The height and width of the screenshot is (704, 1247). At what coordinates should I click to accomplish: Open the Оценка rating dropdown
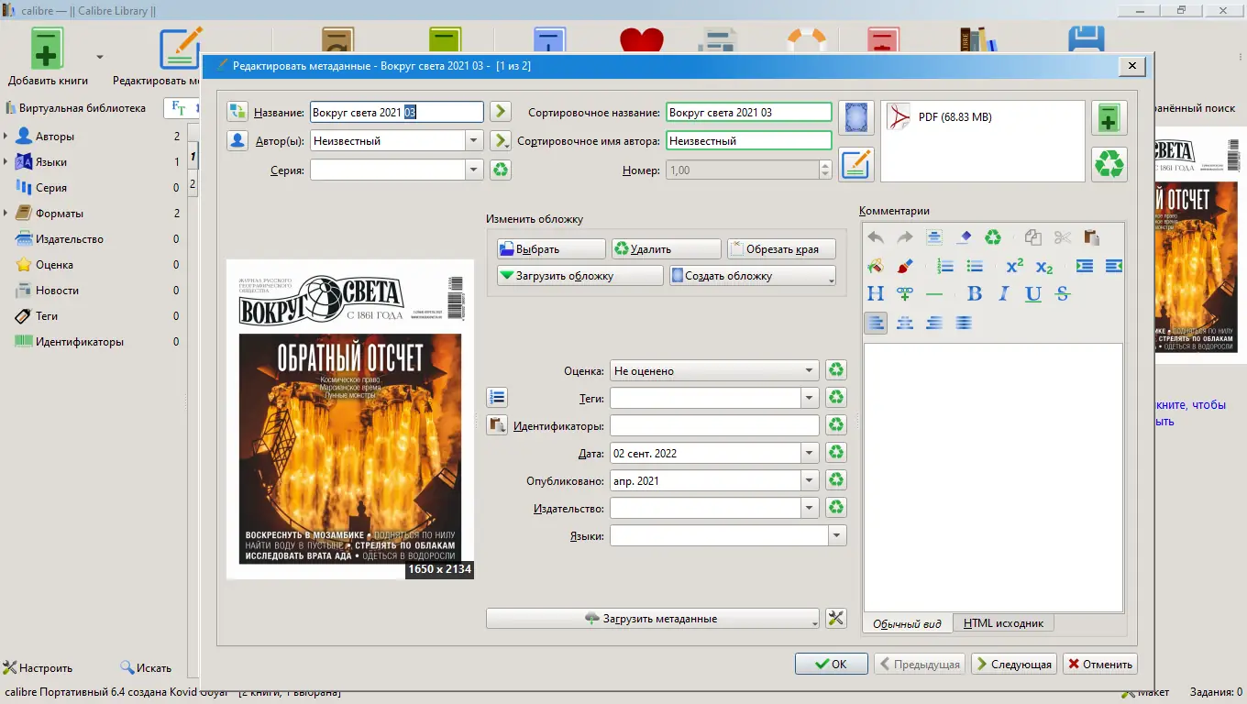click(x=809, y=370)
